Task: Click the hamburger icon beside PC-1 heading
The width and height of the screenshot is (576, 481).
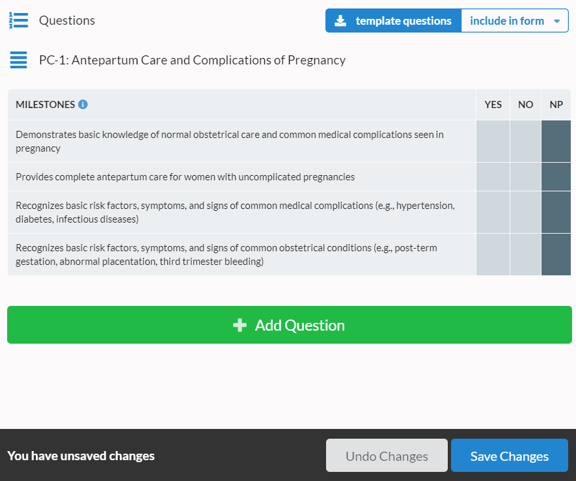Action: [x=18, y=60]
